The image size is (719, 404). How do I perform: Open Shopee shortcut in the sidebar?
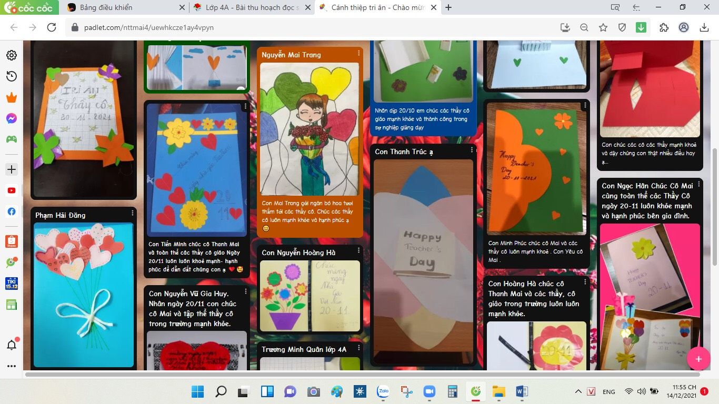click(x=12, y=241)
